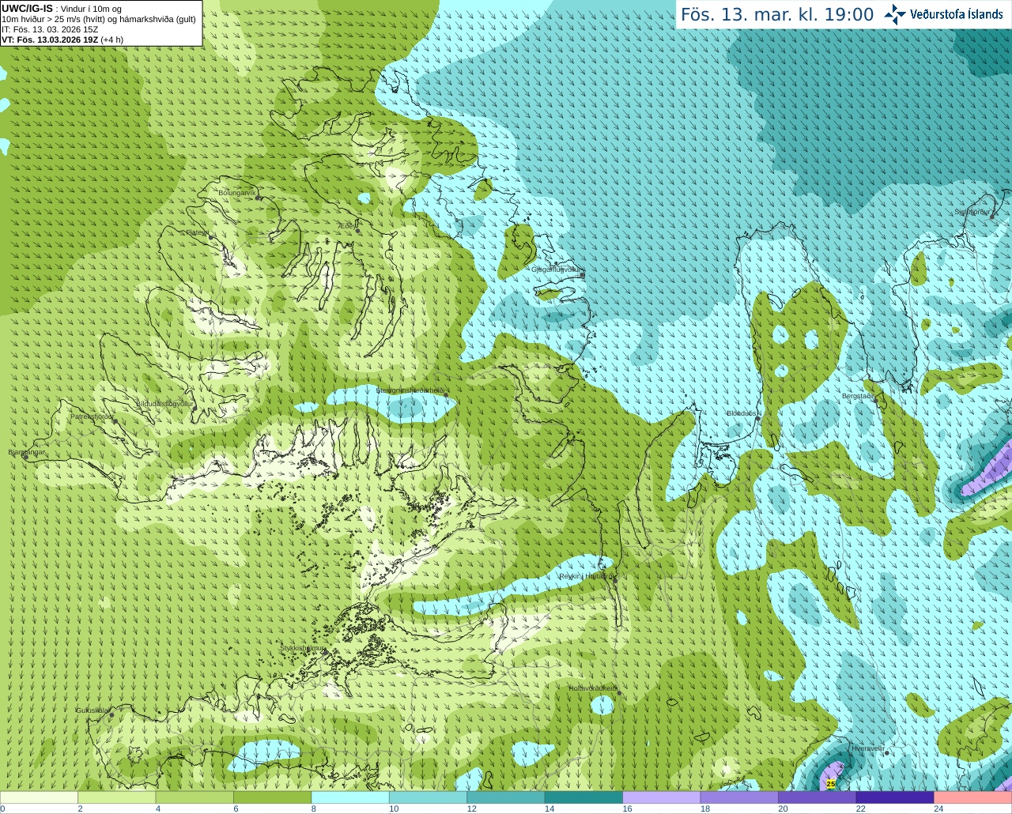The image size is (1012, 814).
Task: Click the VT valid time line
Action: point(62,40)
